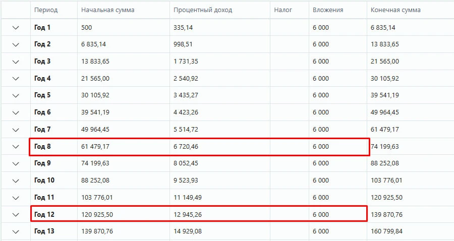Click final amount 88 252,08 in Год 9
Image resolution: width=454 pixels, height=241 pixels.
(x=385, y=163)
